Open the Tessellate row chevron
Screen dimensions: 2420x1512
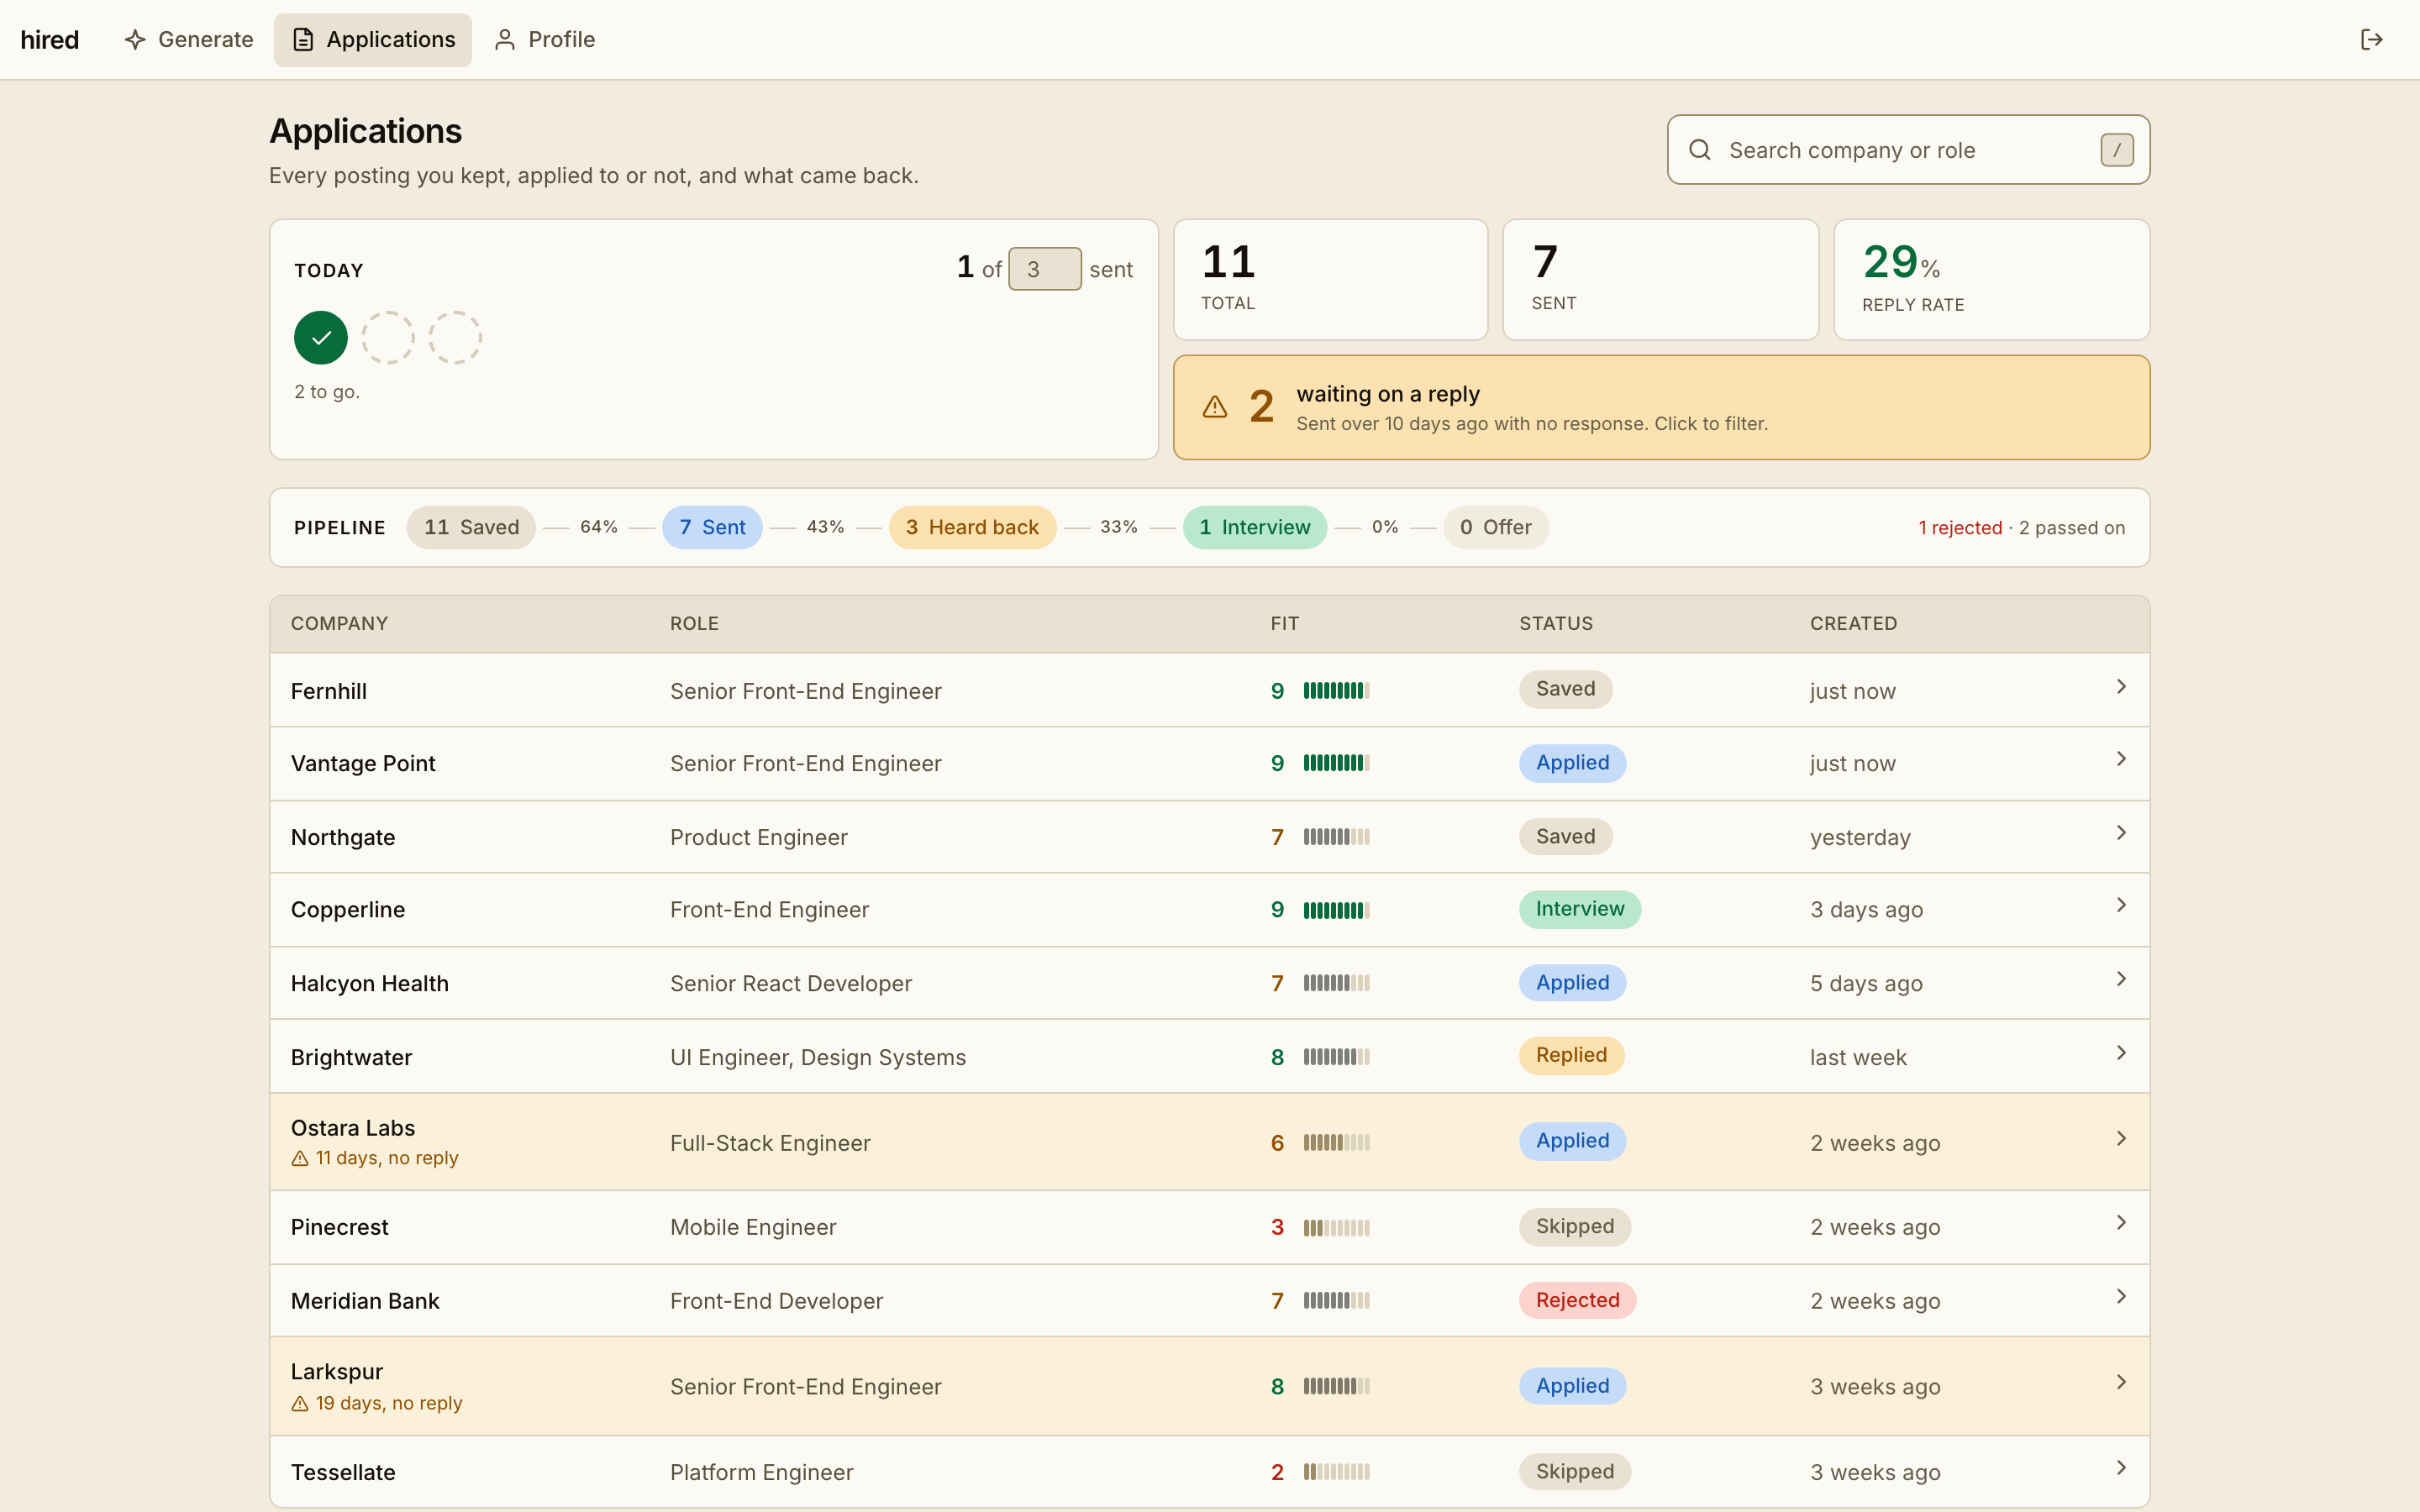click(x=2120, y=1469)
